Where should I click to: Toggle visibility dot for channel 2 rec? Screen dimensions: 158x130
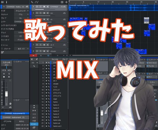pos(46,66)
